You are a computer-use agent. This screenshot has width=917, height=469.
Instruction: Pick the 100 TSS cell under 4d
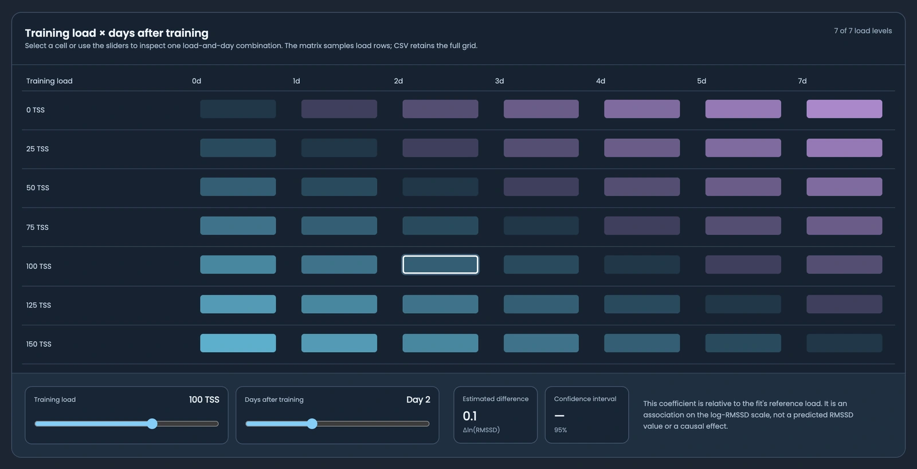click(642, 265)
